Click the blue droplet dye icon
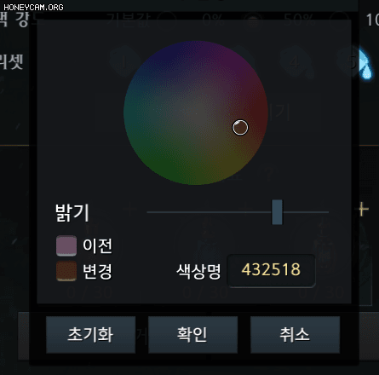The image size is (379, 375). pos(365,64)
